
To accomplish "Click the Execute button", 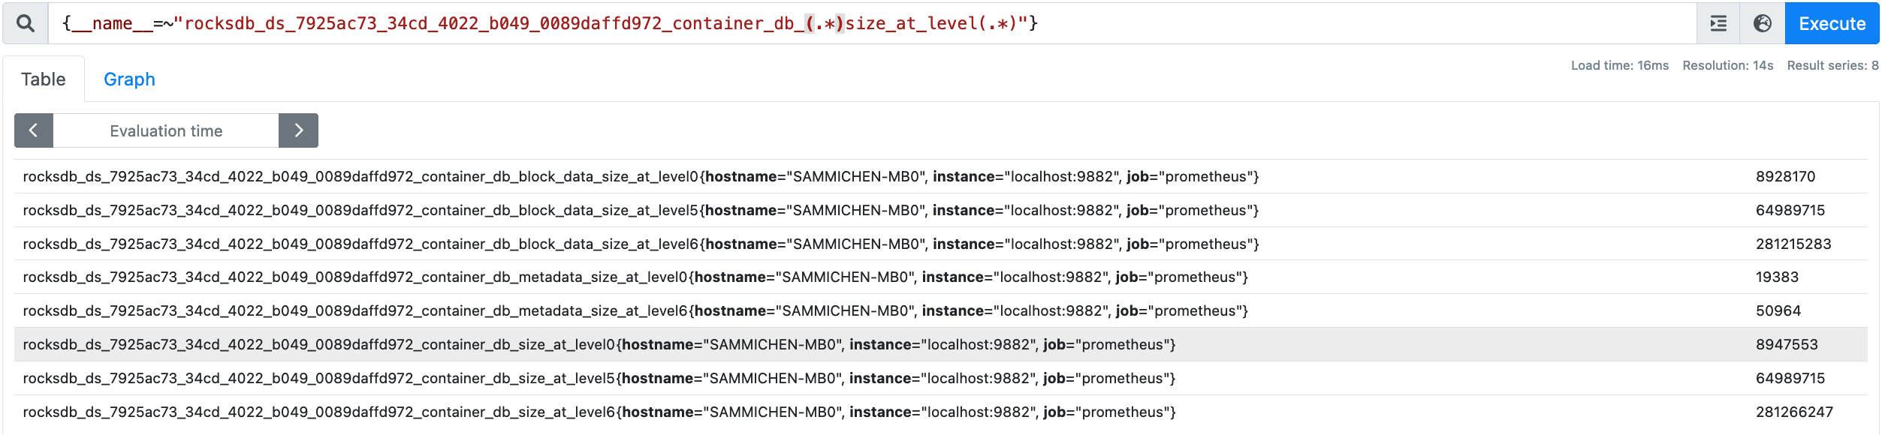I will tap(1832, 23).
